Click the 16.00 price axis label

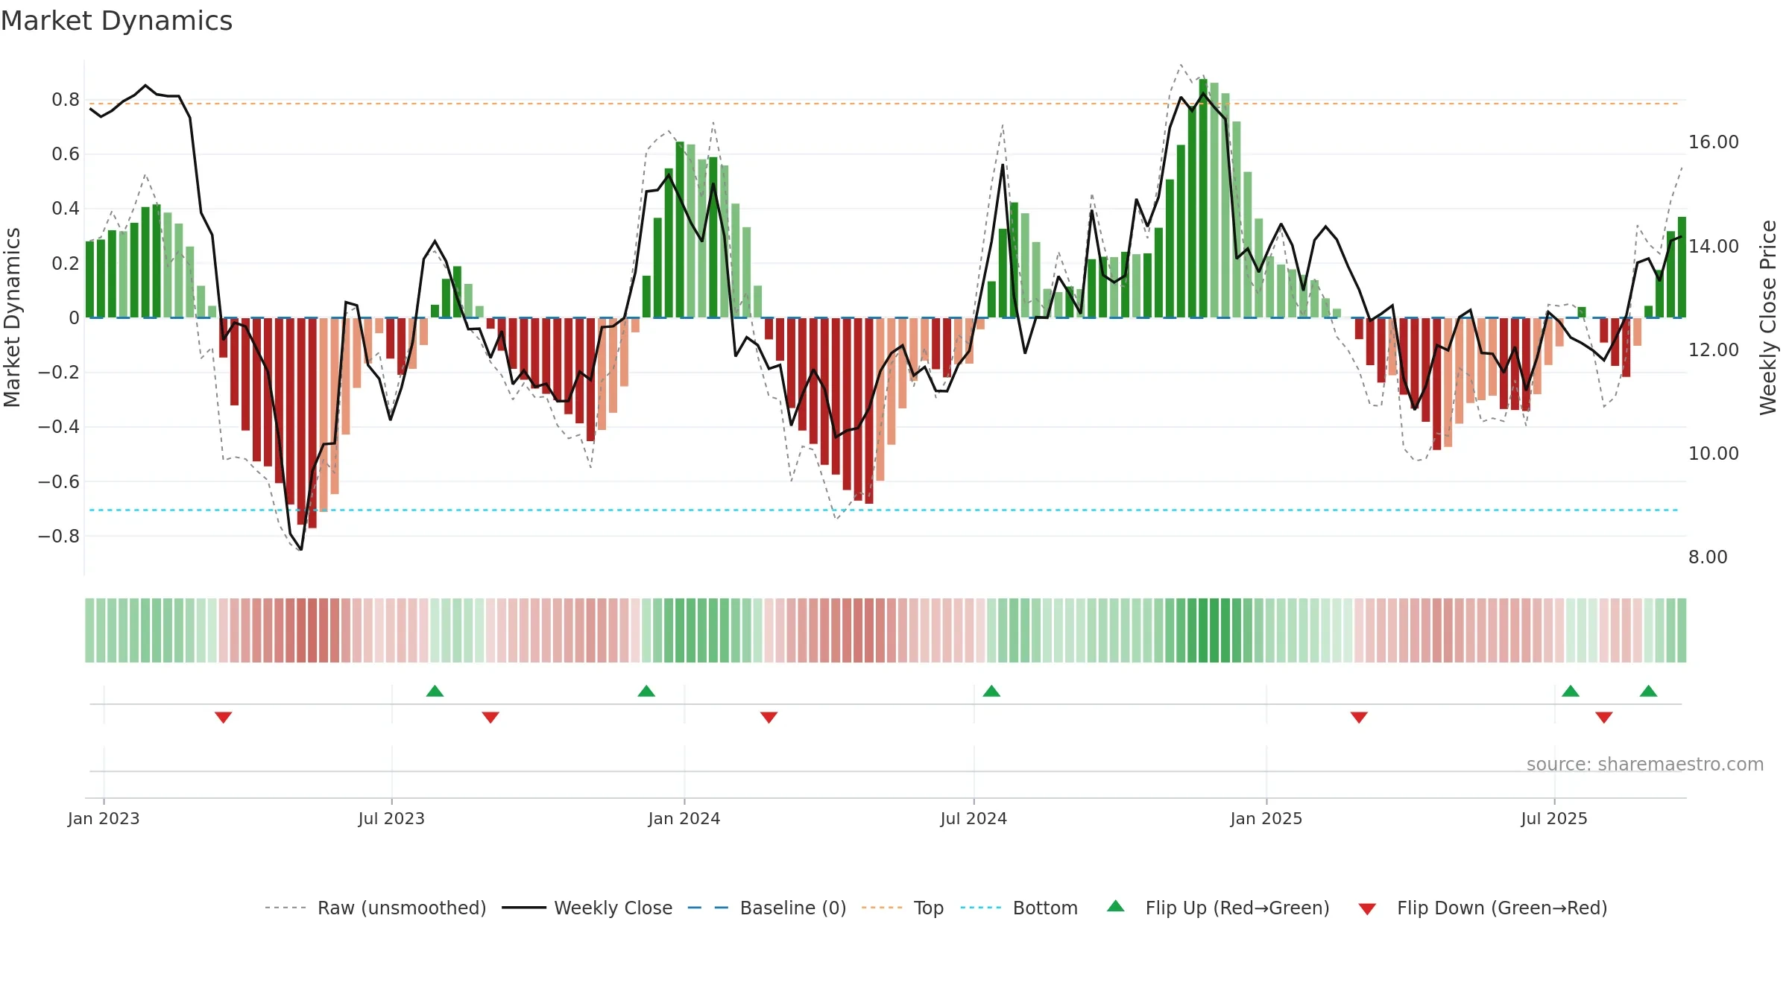click(1714, 142)
